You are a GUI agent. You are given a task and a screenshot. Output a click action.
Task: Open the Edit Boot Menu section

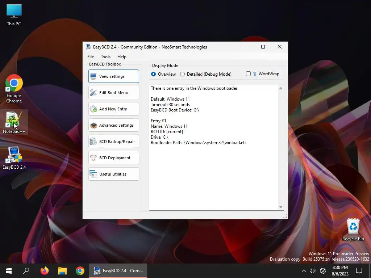[x=113, y=92]
